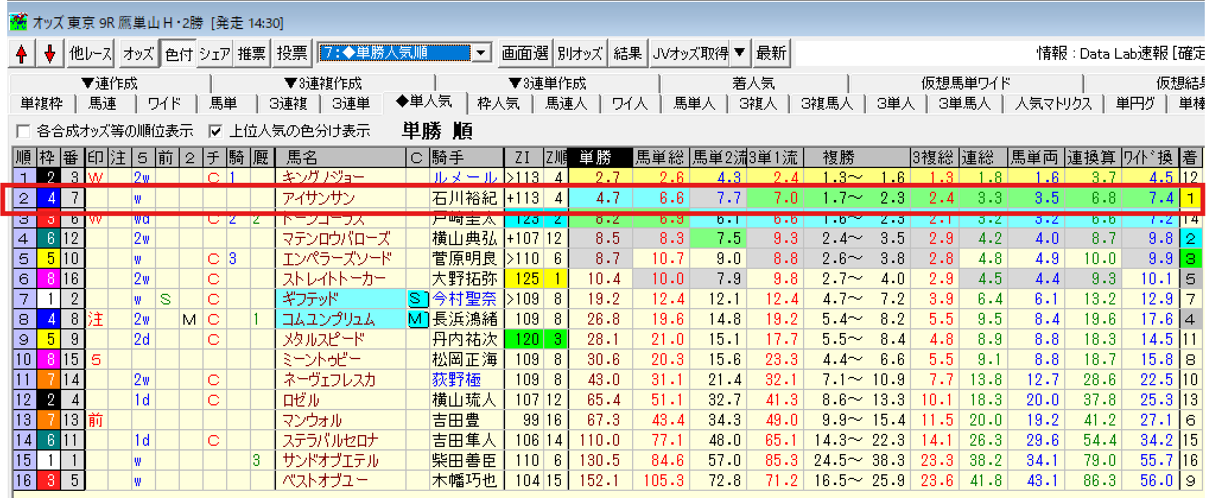The width and height of the screenshot is (1206, 498).
Task: Click the S mark beside ギフテッド
Action: pos(417,299)
